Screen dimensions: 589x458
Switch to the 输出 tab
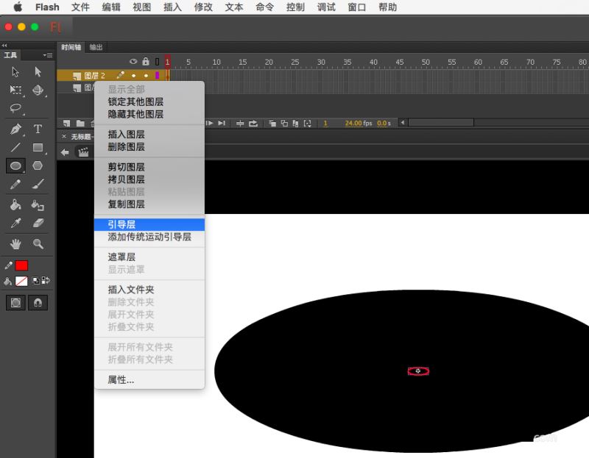click(96, 47)
